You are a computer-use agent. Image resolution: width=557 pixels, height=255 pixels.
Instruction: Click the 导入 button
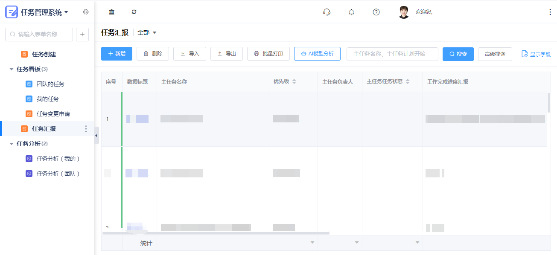pos(190,54)
